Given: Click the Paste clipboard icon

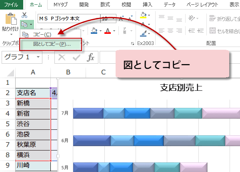Looking at the screenshot, I should 11,19.
